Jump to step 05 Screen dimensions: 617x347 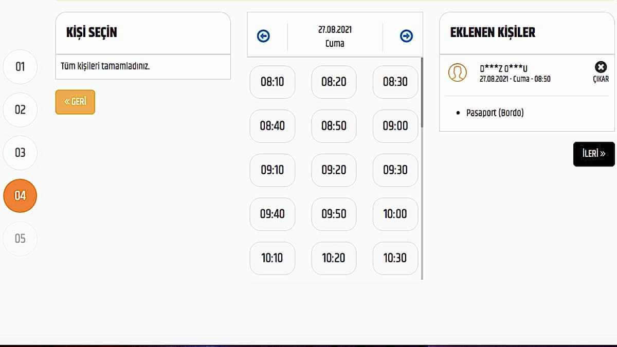pos(20,239)
